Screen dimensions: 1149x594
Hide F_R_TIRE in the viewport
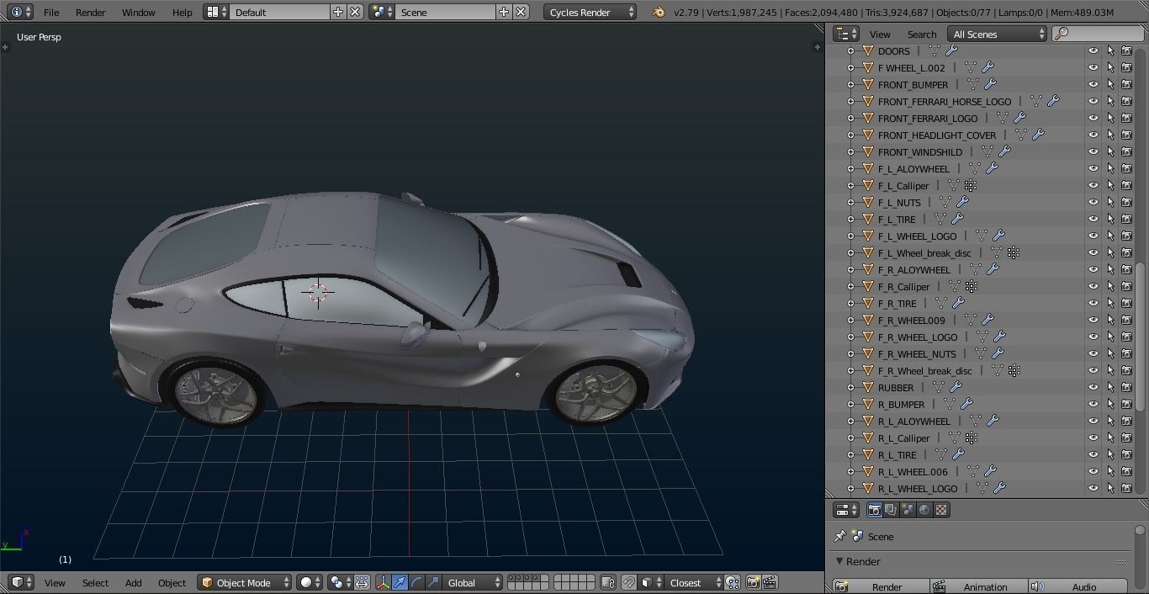tap(1093, 303)
